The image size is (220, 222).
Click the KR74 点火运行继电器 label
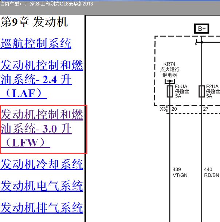click(170, 69)
